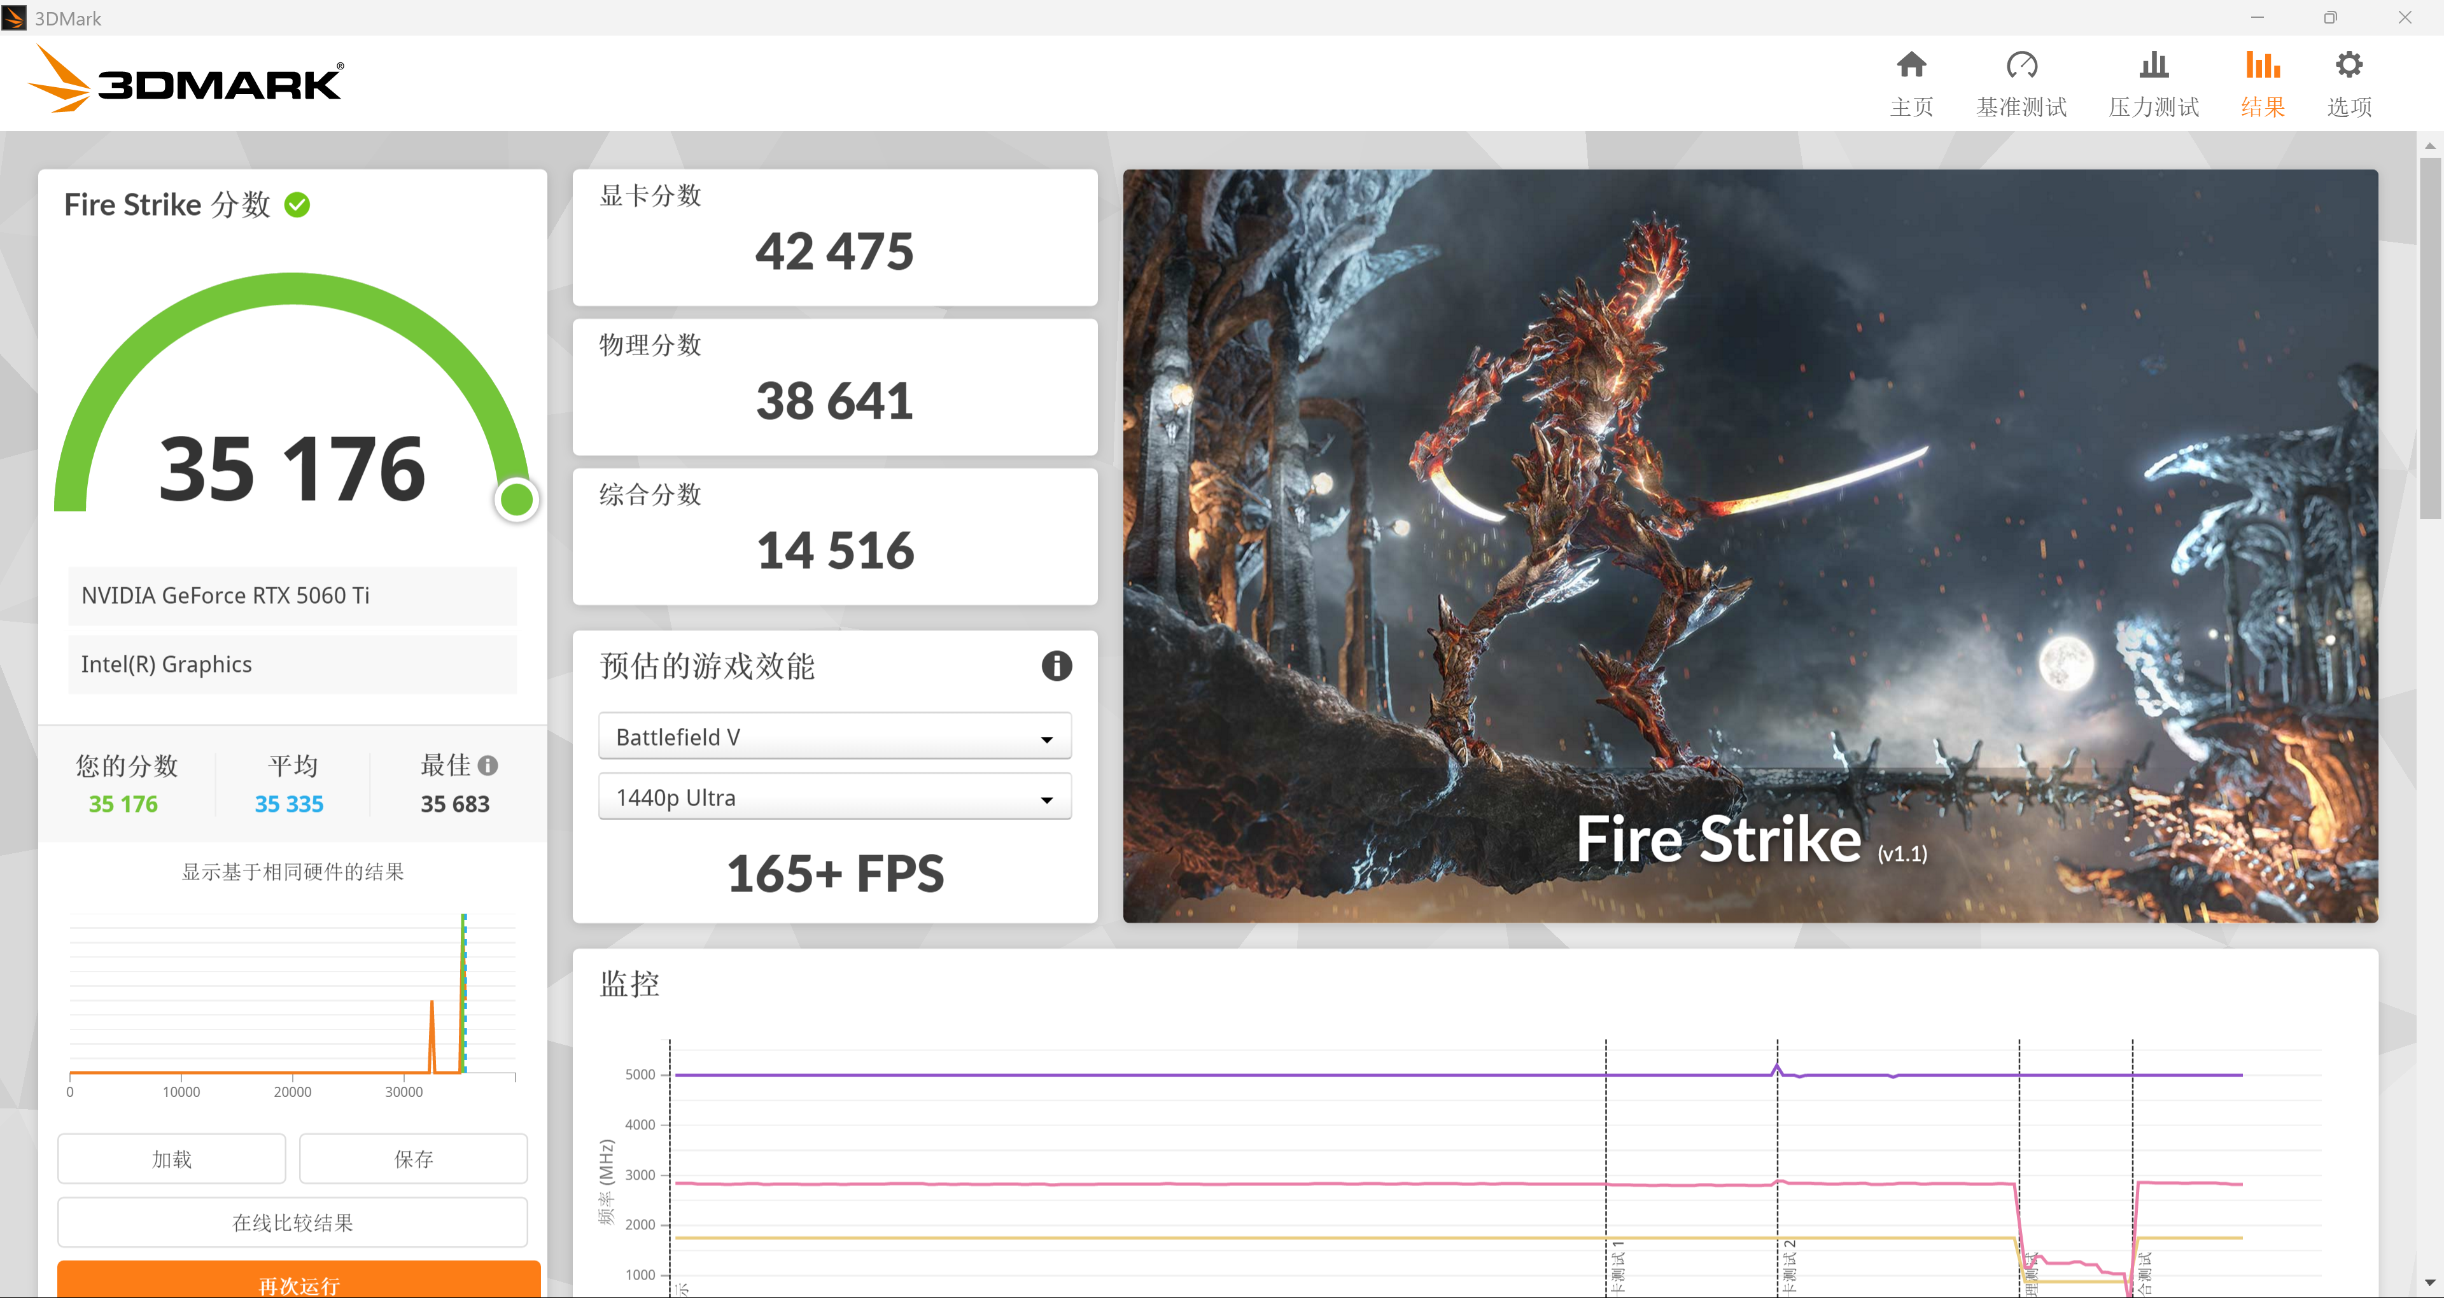Click info icon beside estimated game performance
This screenshot has height=1298, width=2444.
(1056, 666)
